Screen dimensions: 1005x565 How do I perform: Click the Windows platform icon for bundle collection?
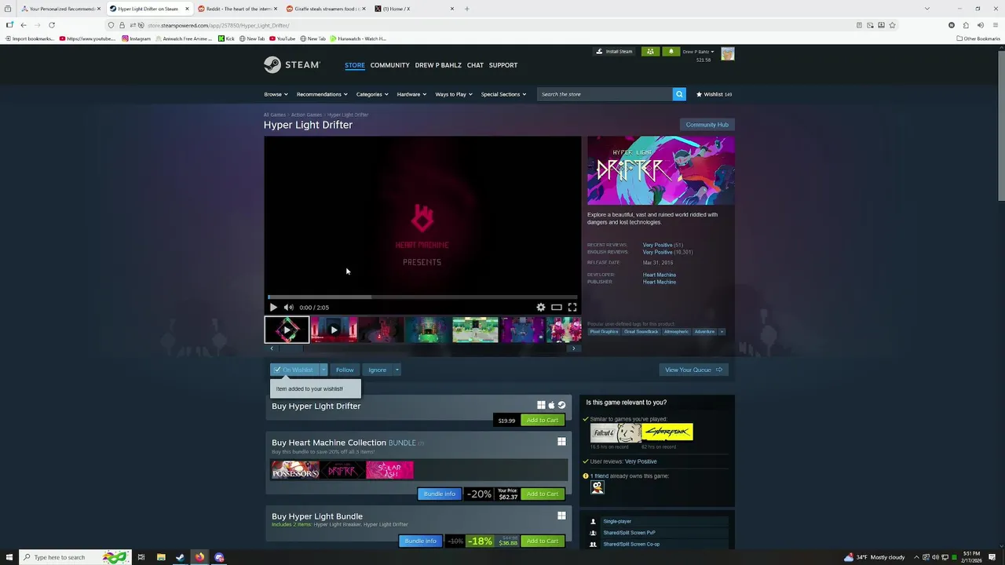pos(561,442)
